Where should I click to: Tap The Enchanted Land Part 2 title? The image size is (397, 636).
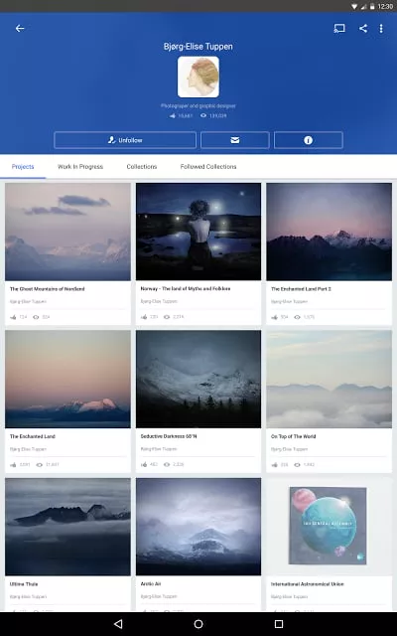point(301,289)
